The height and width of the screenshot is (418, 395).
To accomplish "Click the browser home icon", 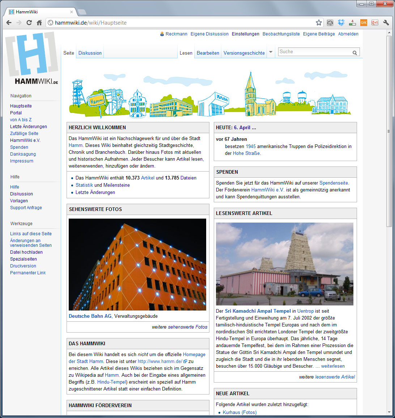I will 39,23.
